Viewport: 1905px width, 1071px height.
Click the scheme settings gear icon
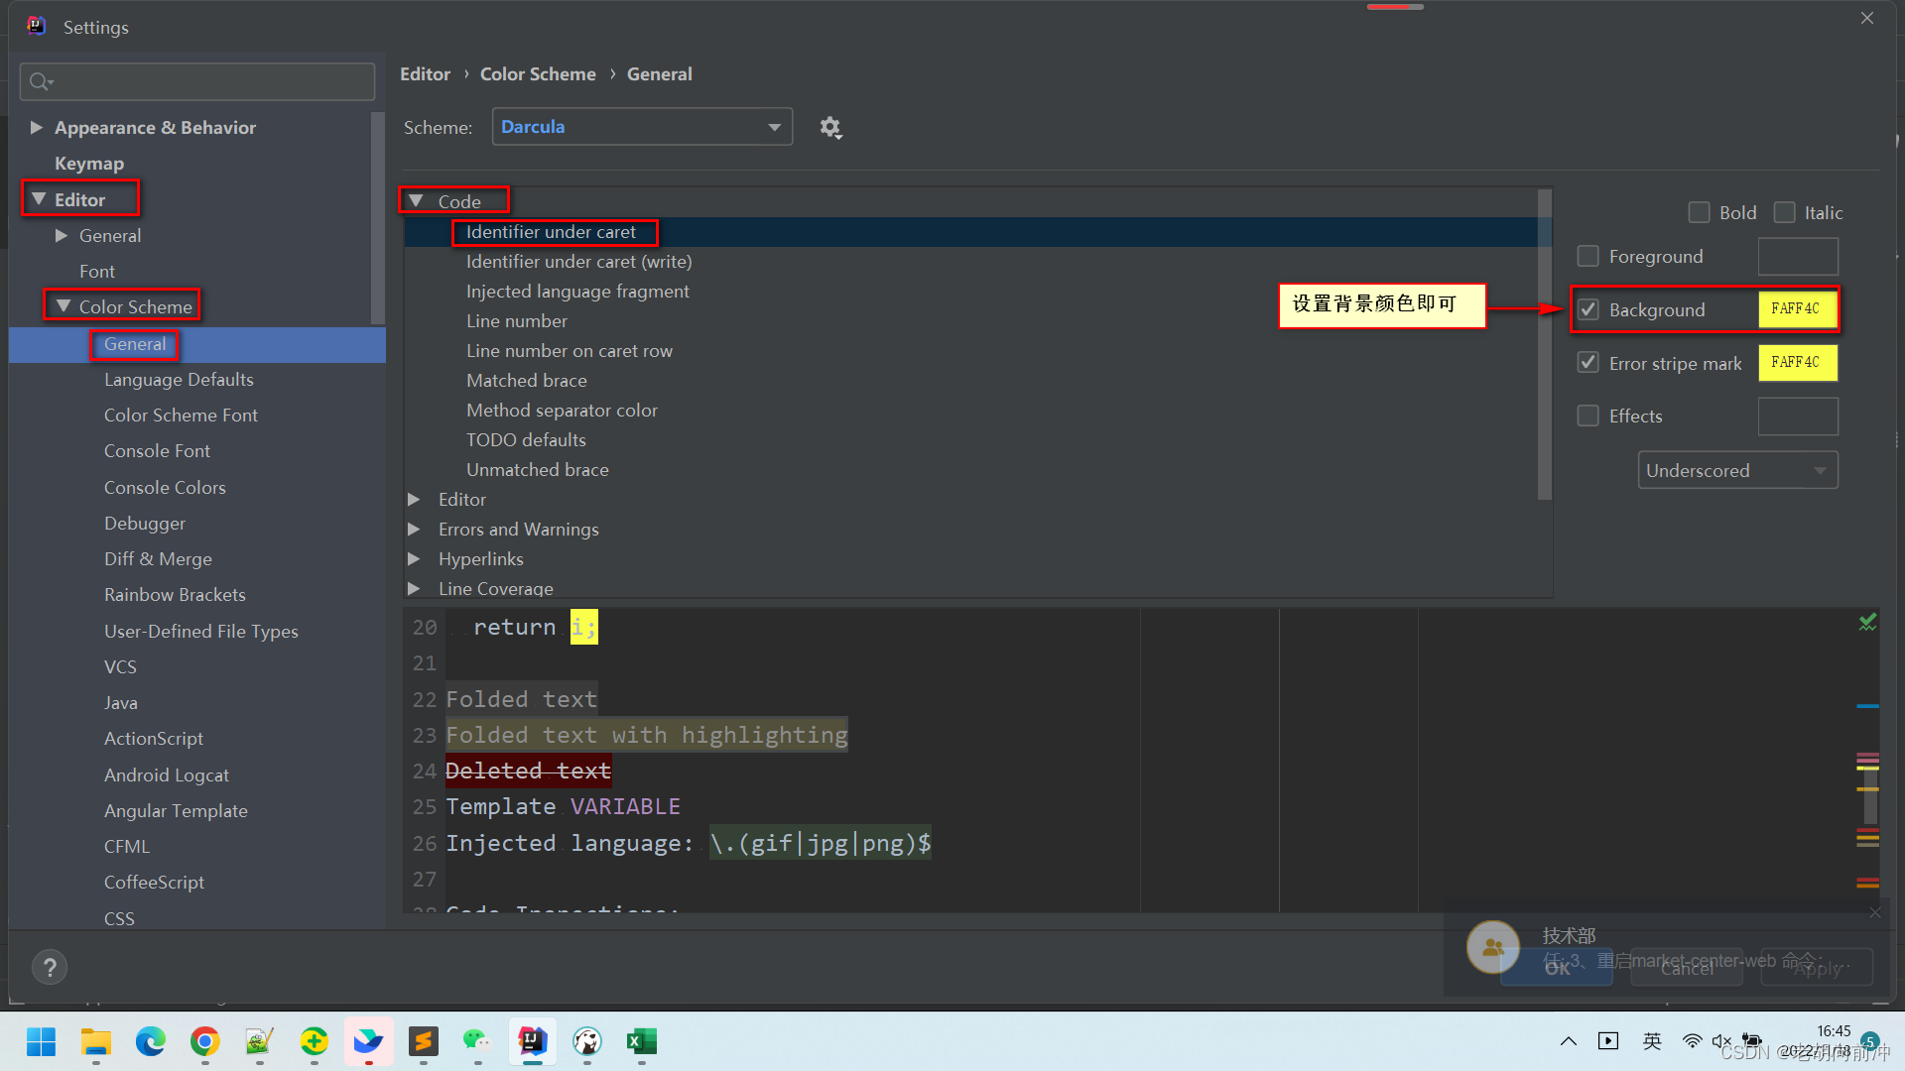830,127
